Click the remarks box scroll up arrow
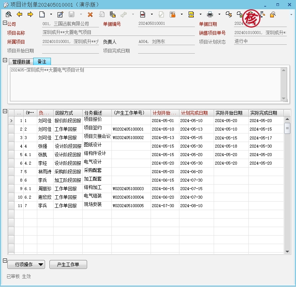 pyautogui.click(x=283, y=70)
